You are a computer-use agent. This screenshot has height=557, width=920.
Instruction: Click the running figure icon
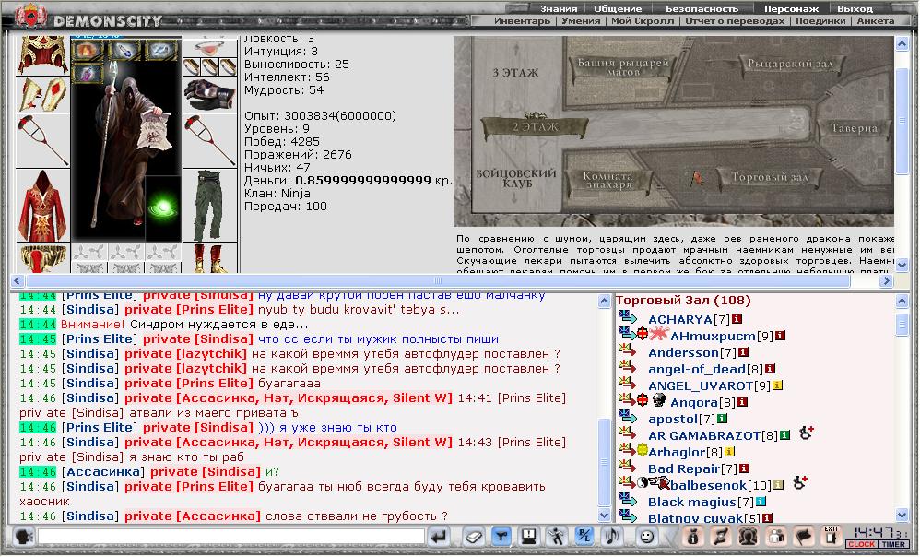(556, 537)
